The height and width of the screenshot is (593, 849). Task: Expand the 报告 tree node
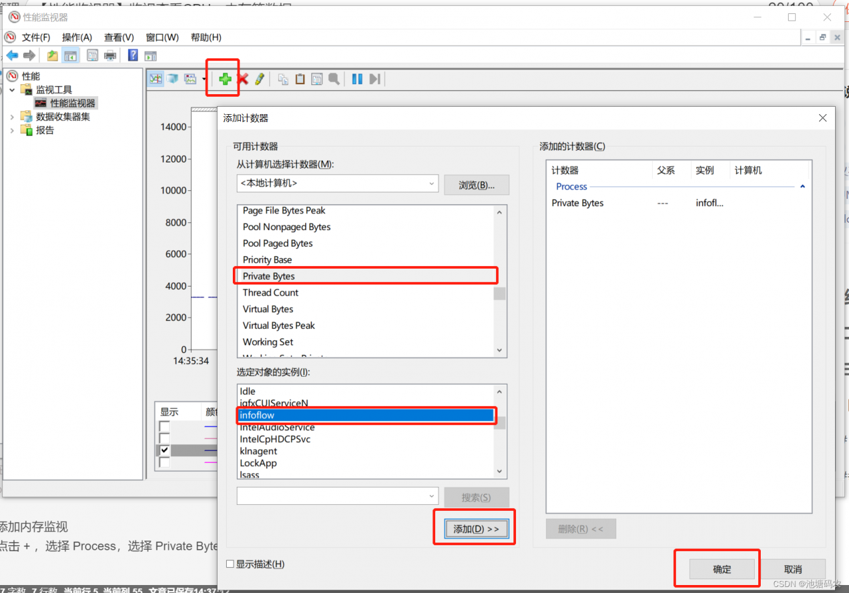click(12, 130)
